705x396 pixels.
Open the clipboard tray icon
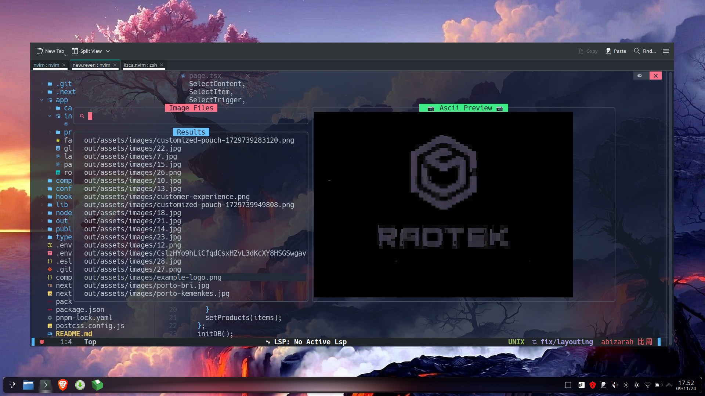click(x=603, y=385)
